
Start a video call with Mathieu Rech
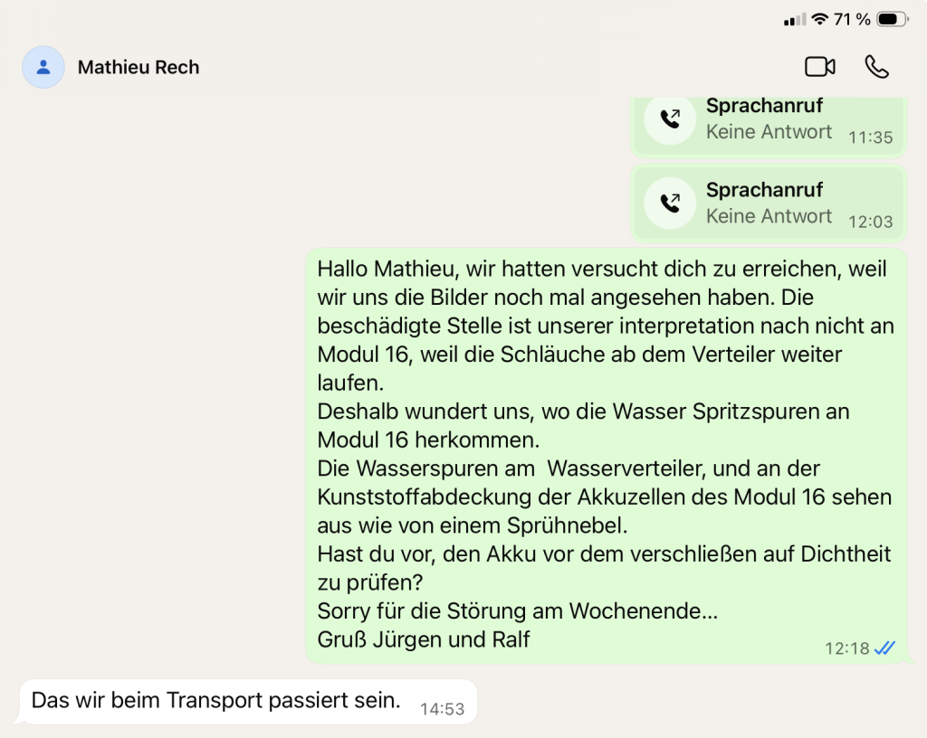819,67
